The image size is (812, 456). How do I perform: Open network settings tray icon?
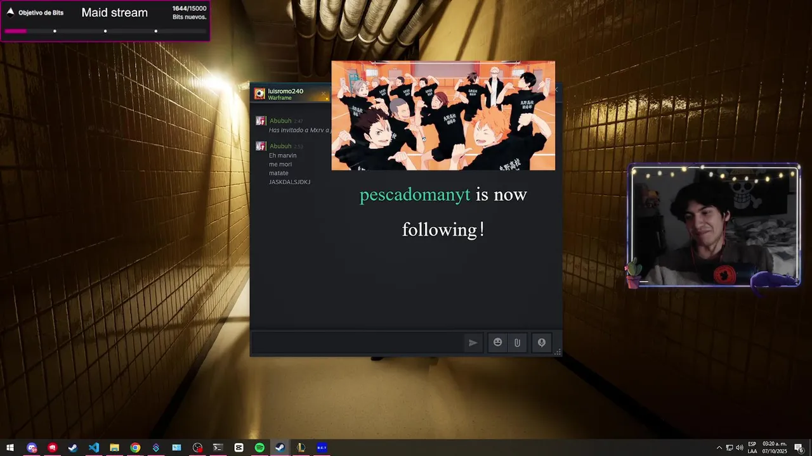(x=730, y=448)
